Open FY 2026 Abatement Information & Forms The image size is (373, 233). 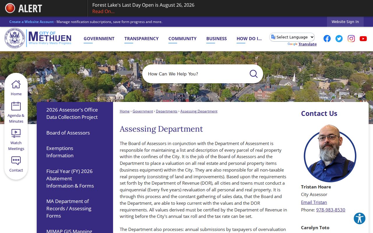(x=70, y=178)
